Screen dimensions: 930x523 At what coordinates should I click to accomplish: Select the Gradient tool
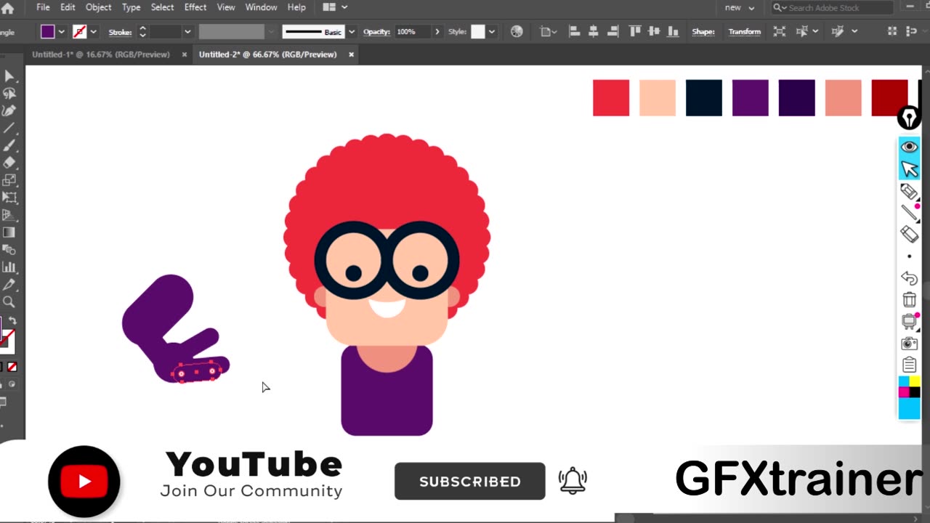pyautogui.click(x=9, y=232)
